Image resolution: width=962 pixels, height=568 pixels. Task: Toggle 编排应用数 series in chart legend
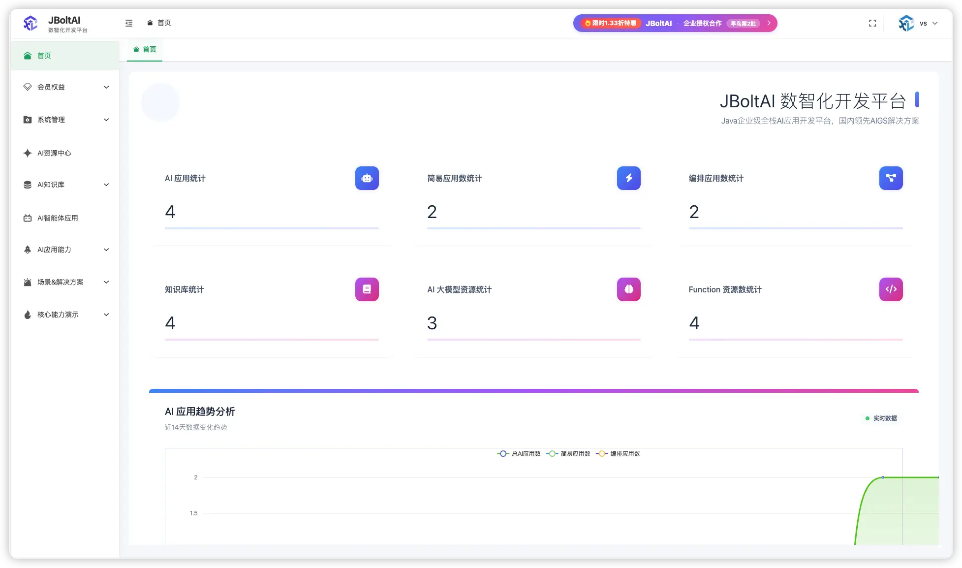pyautogui.click(x=618, y=454)
